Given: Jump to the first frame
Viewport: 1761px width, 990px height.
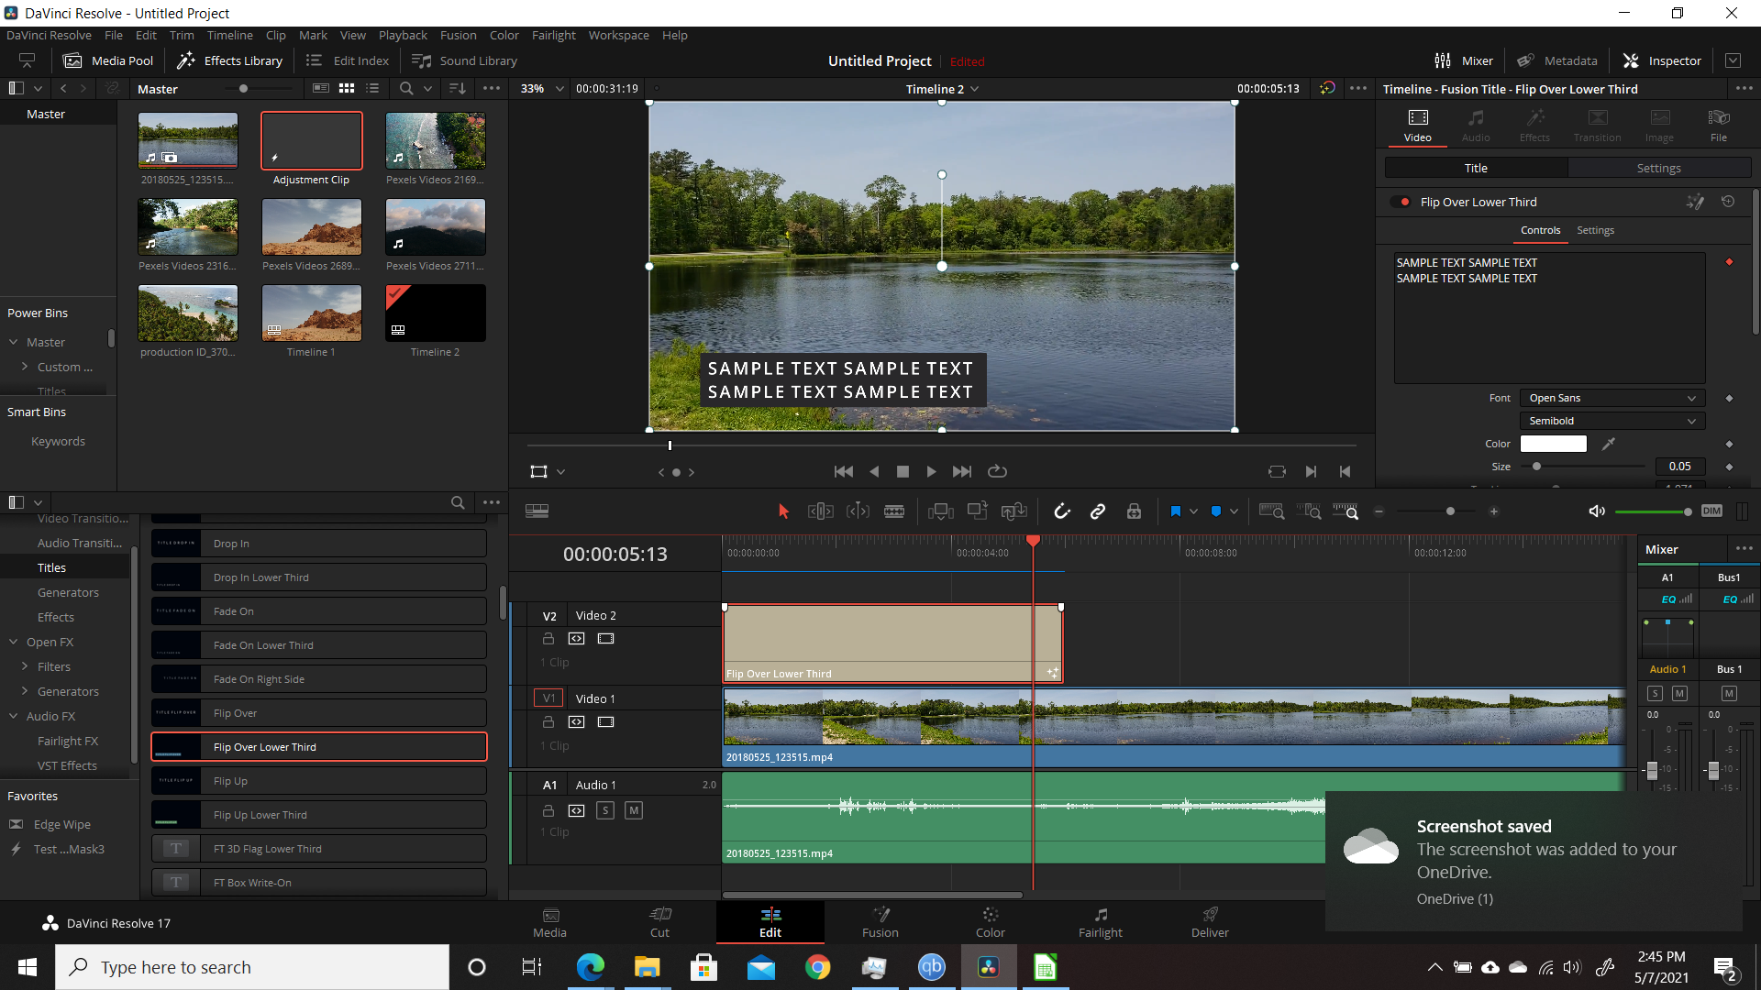Looking at the screenshot, I should point(844,471).
